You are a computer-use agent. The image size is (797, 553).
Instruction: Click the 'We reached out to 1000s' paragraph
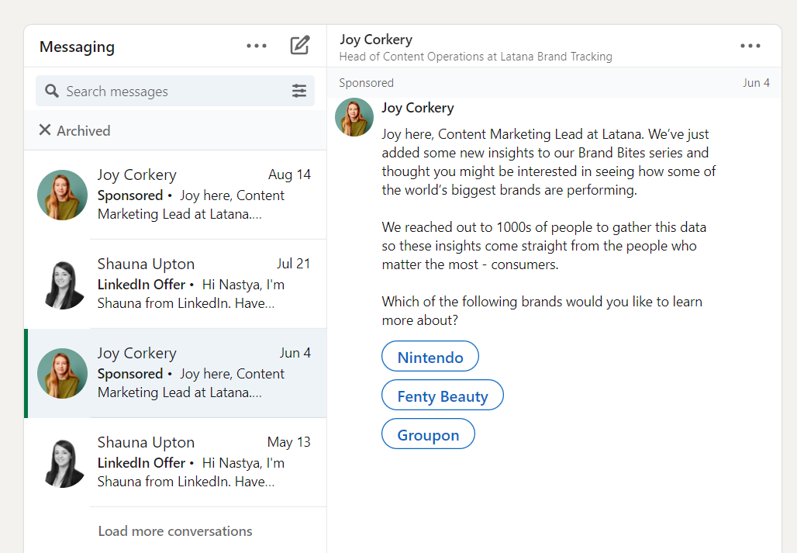[x=544, y=246]
